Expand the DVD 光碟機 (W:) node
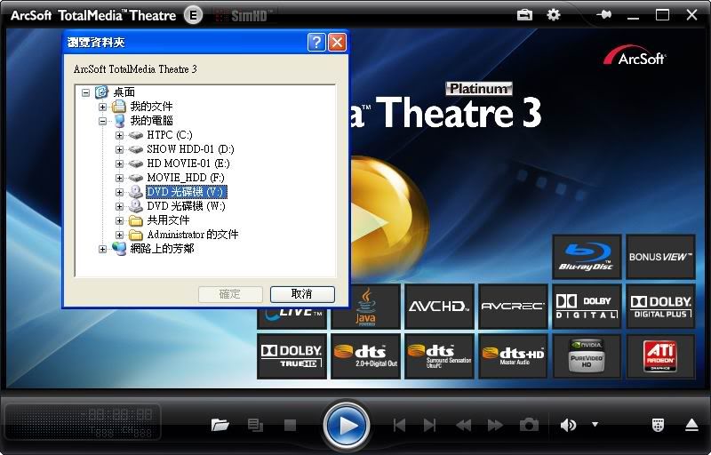This screenshot has height=455, width=711. point(119,206)
